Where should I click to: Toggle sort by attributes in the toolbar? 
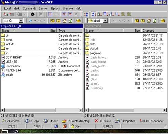click(x=117, y=14)
